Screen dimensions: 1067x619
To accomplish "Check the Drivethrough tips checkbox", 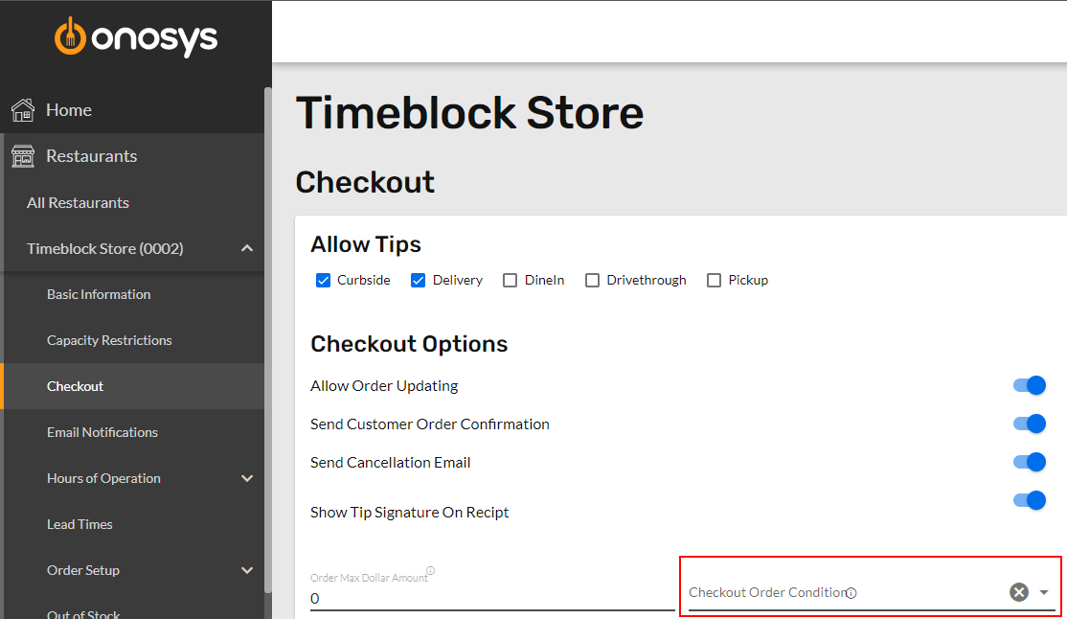I will tap(592, 281).
